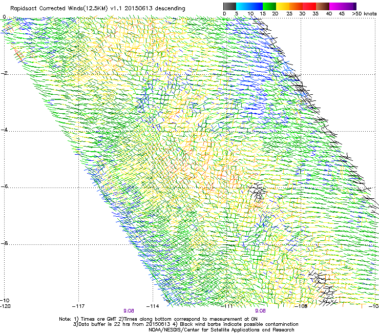Click the '-108' longitude axis label
This screenshot has height=333, width=379.
pyautogui.click(x=301, y=306)
